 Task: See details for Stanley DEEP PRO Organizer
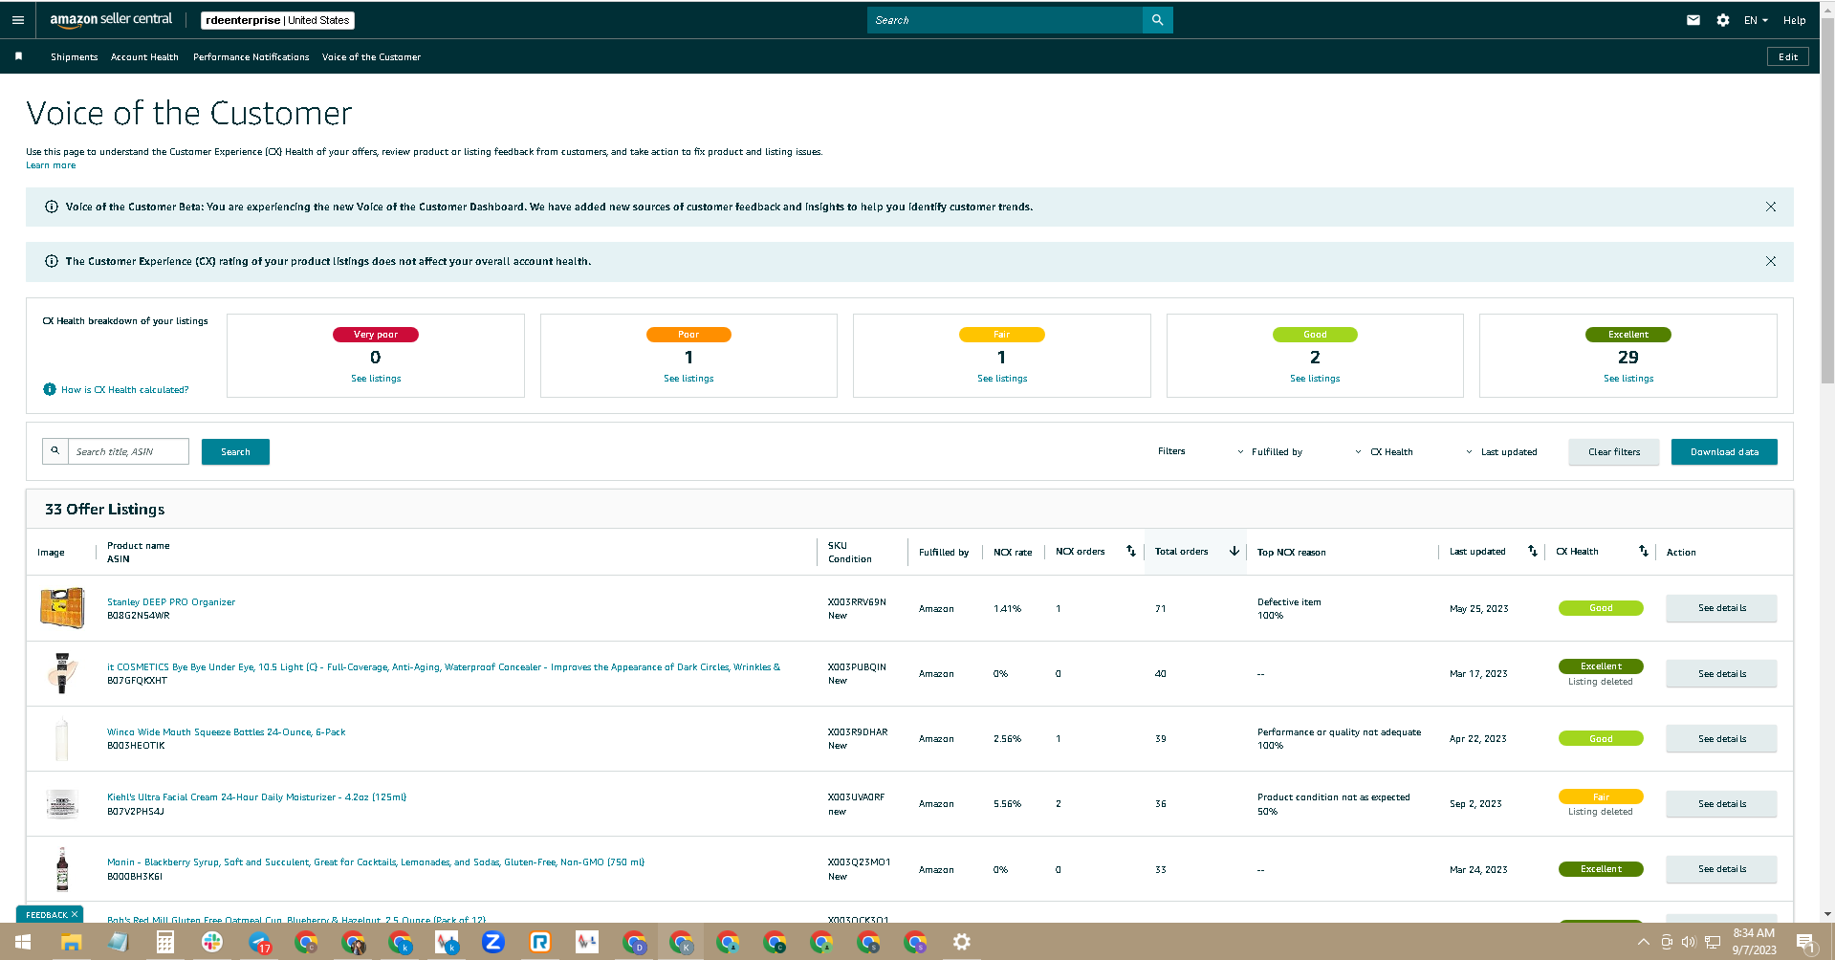pyautogui.click(x=1721, y=608)
